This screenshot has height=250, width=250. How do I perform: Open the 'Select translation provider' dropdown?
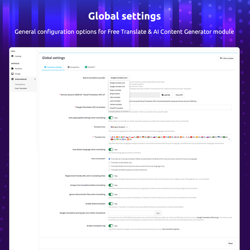click(119, 78)
